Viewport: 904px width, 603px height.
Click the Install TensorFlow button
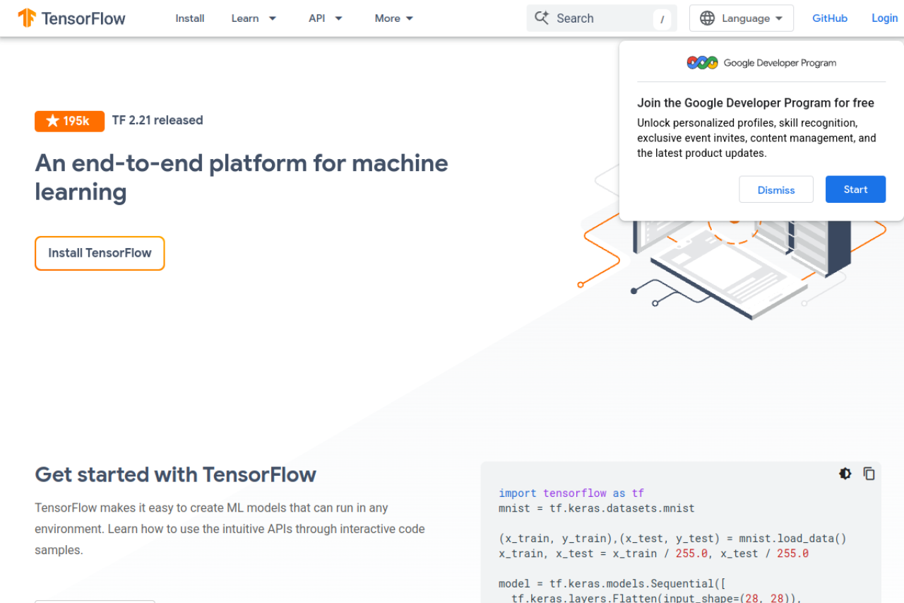pyautogui.click(x=100, y=253)
